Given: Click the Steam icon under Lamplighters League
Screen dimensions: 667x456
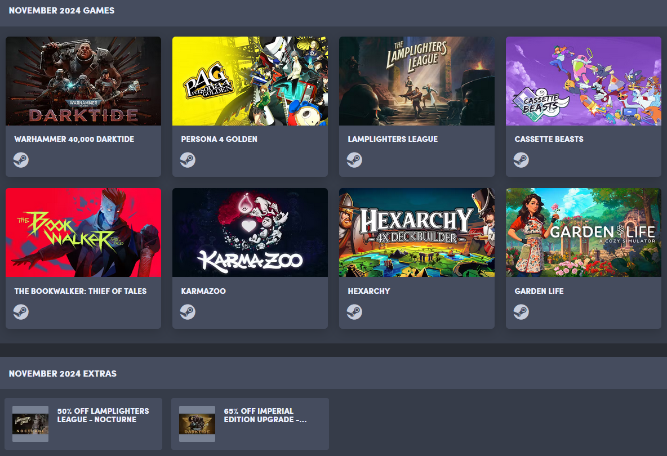Looking at the screenshot, I should coord(354,160).
